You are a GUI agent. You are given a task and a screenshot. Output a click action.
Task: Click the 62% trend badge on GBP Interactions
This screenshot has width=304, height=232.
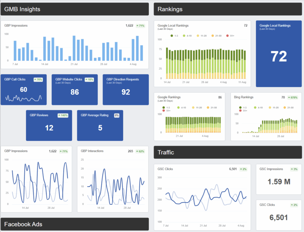pos(140,151)
